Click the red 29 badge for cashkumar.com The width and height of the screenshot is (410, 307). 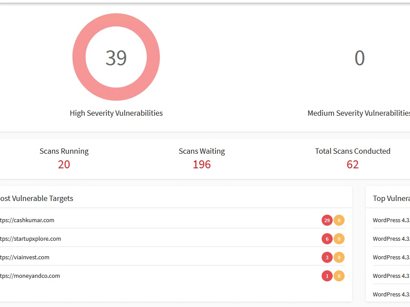327,220
